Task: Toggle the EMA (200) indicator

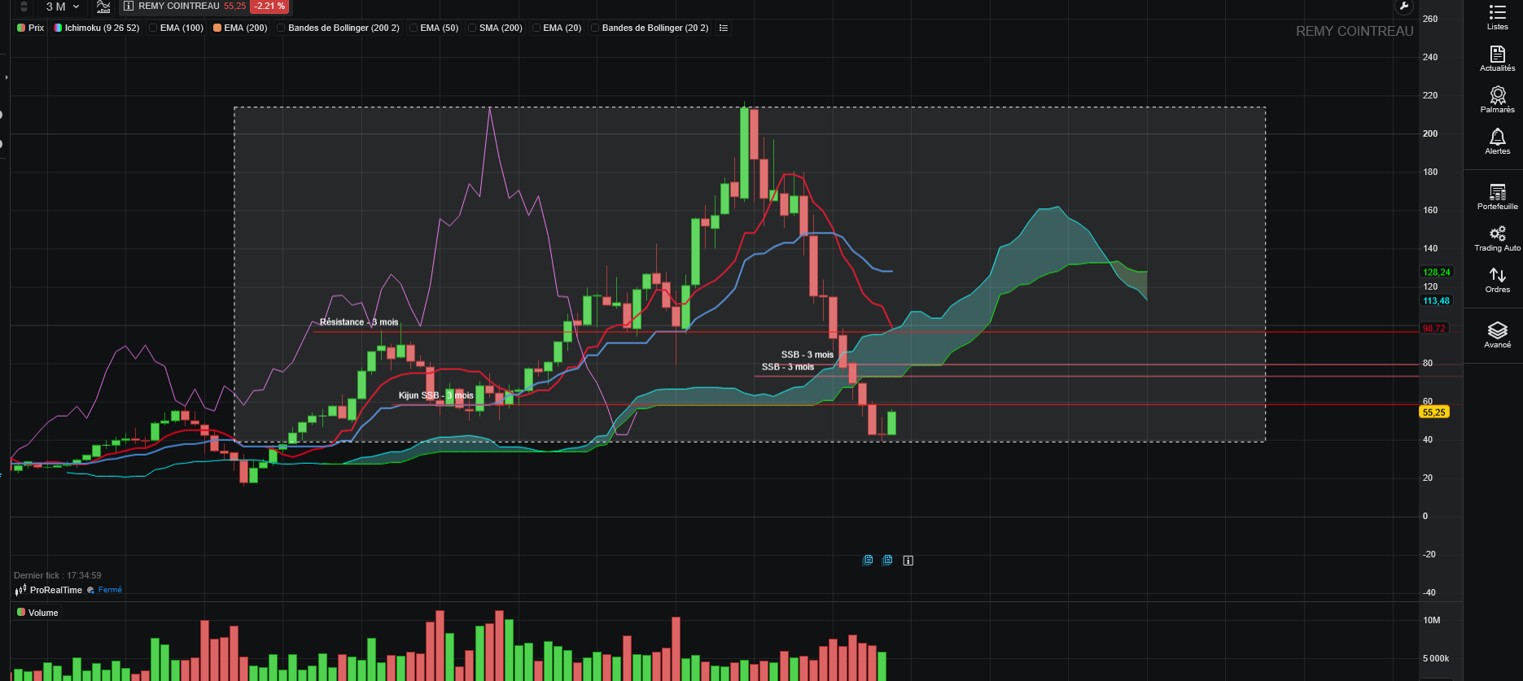Action: click(240, 28)
